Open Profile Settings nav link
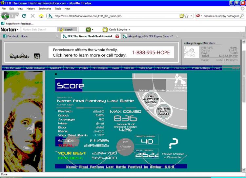Screen dimensions: 246x178 [201, 68]
